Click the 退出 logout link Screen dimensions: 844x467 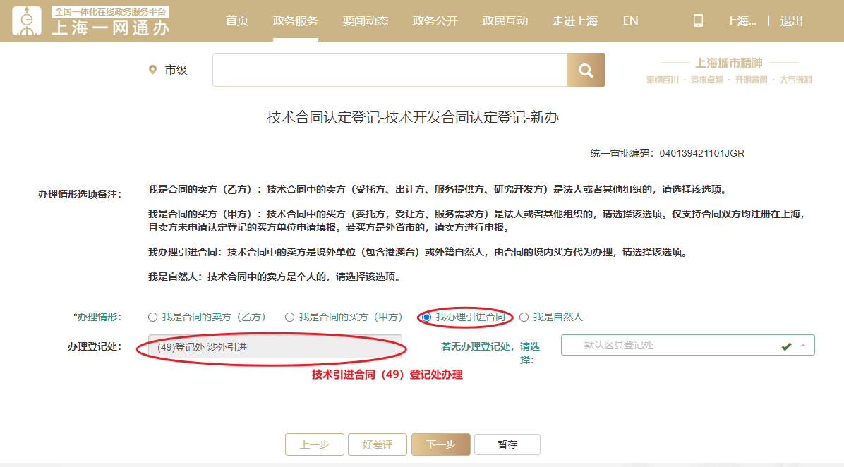pos(792,21)
